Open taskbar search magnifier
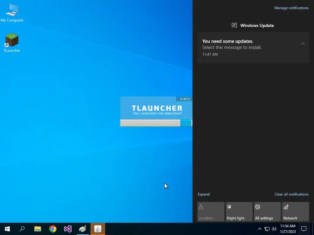314x235 pixels. pos(22,229)
